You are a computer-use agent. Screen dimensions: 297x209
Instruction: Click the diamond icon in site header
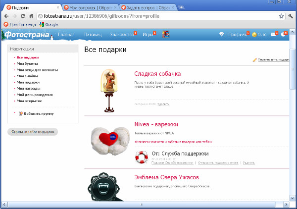coord(222,35)
